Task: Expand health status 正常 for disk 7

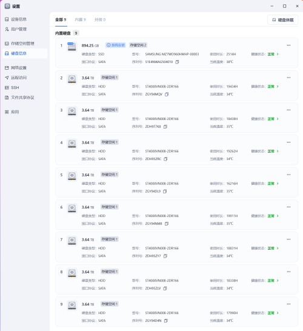Action: tap(273, 249)
